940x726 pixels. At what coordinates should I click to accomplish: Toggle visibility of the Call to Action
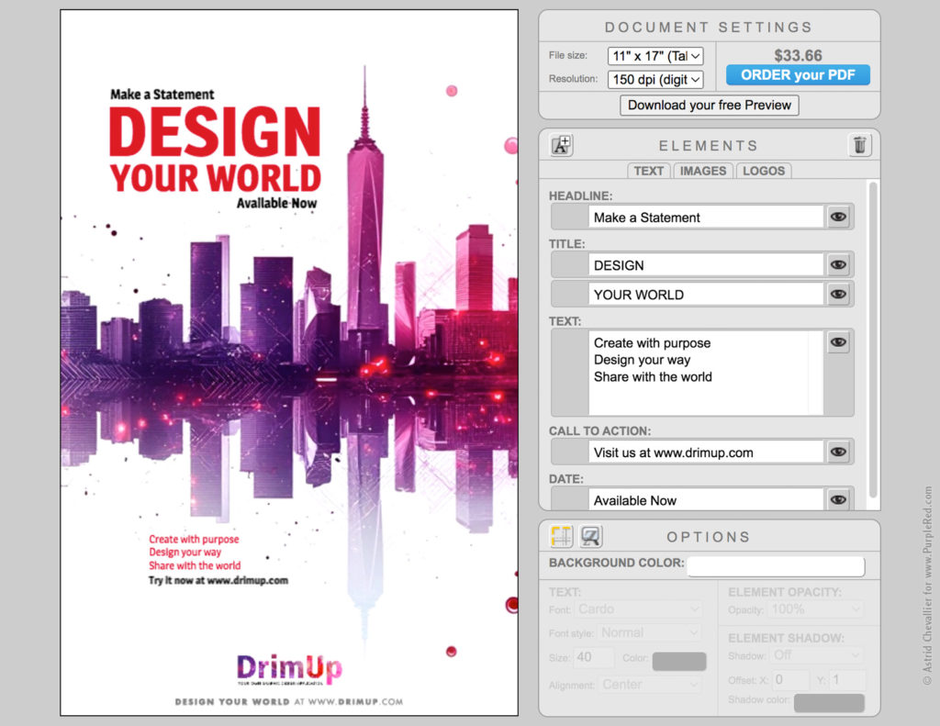838,452
